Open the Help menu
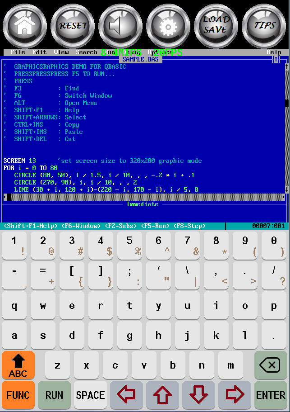 (274, 52)
